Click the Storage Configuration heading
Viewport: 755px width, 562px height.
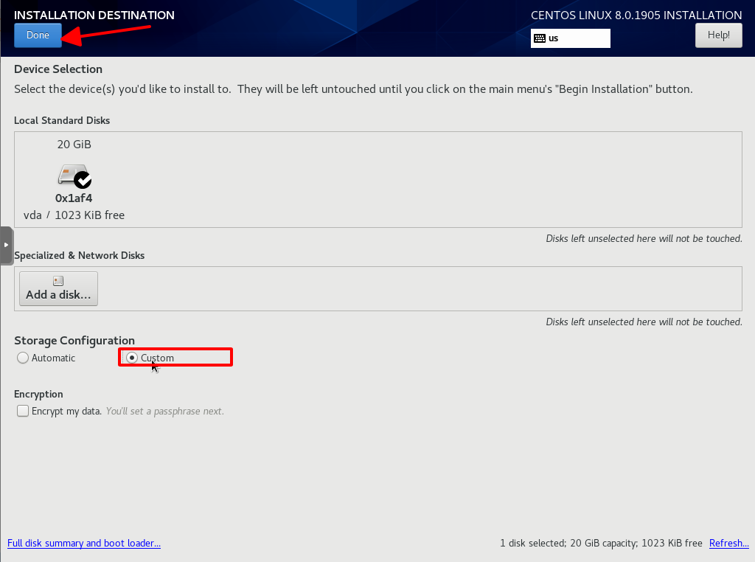(x=74, y=341)
